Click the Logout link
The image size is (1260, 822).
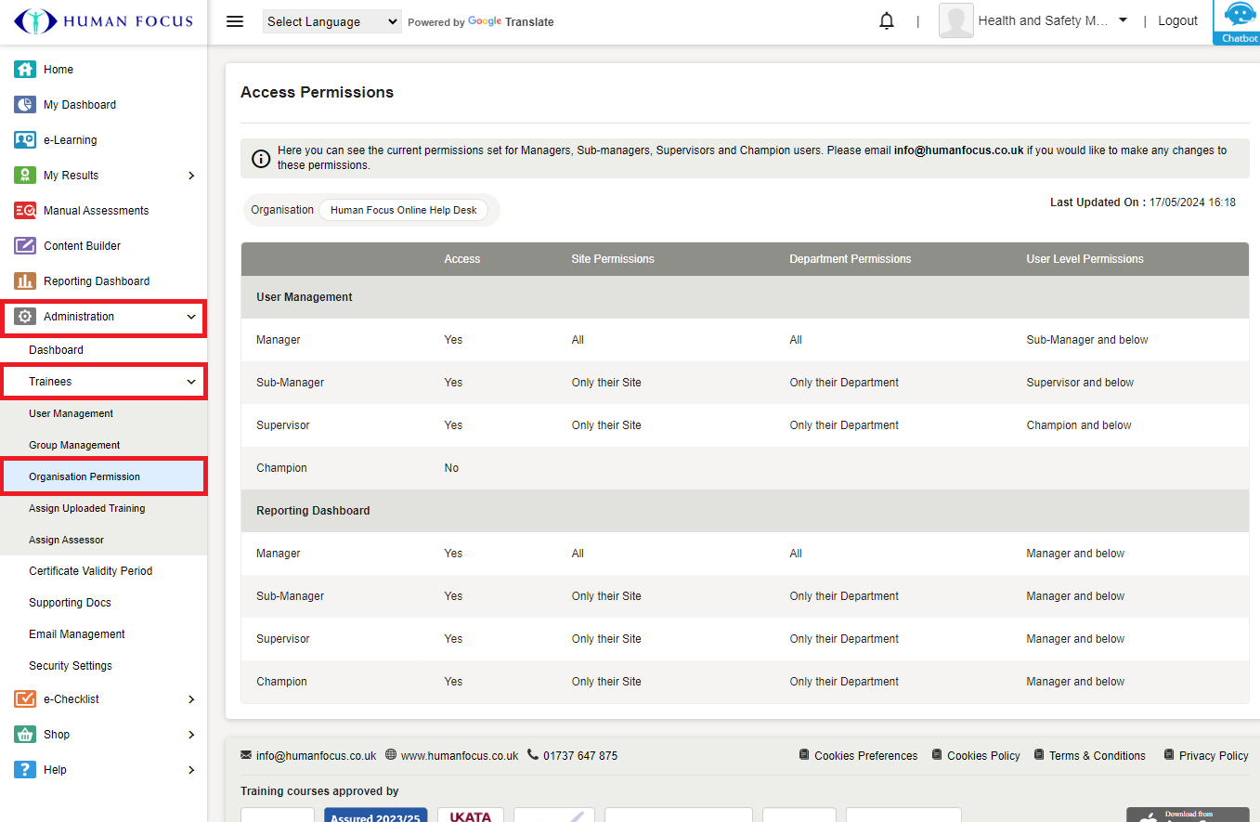(1177, 21)
